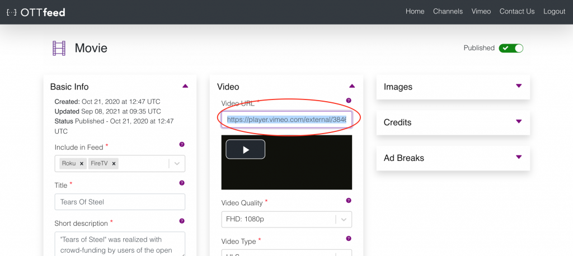Expand the Credits panel

pyautogui.click(x=518, y=121)
